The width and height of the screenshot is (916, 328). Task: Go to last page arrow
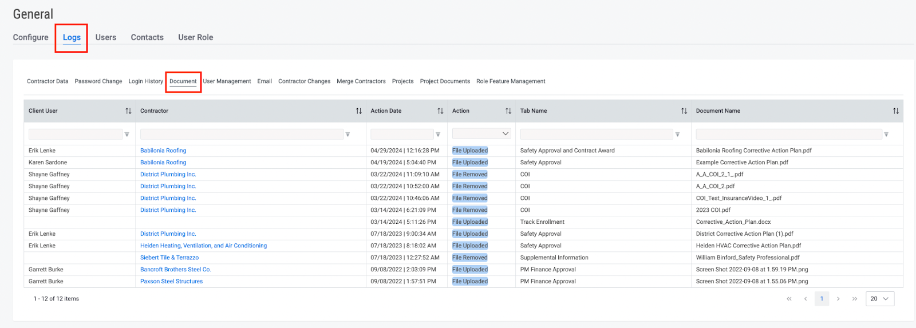[x=855, y=299]
